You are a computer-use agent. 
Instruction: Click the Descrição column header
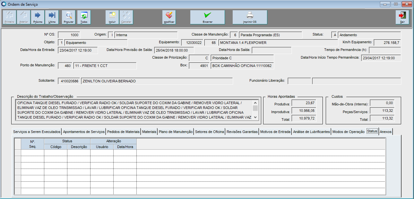tap(79, 147)
